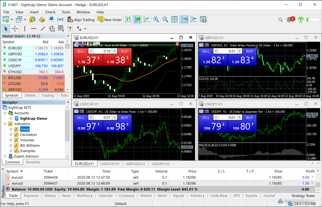Click BUY on USDCHF chart
This screenshot has height=207, width=322.
[x=124, y=118]
